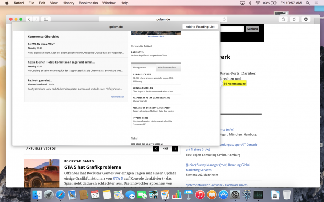Image resolution: width=324 pixels, height=202 pixels.
Task: Open the Trash in the Dock
Action: [x=286, y=195]
